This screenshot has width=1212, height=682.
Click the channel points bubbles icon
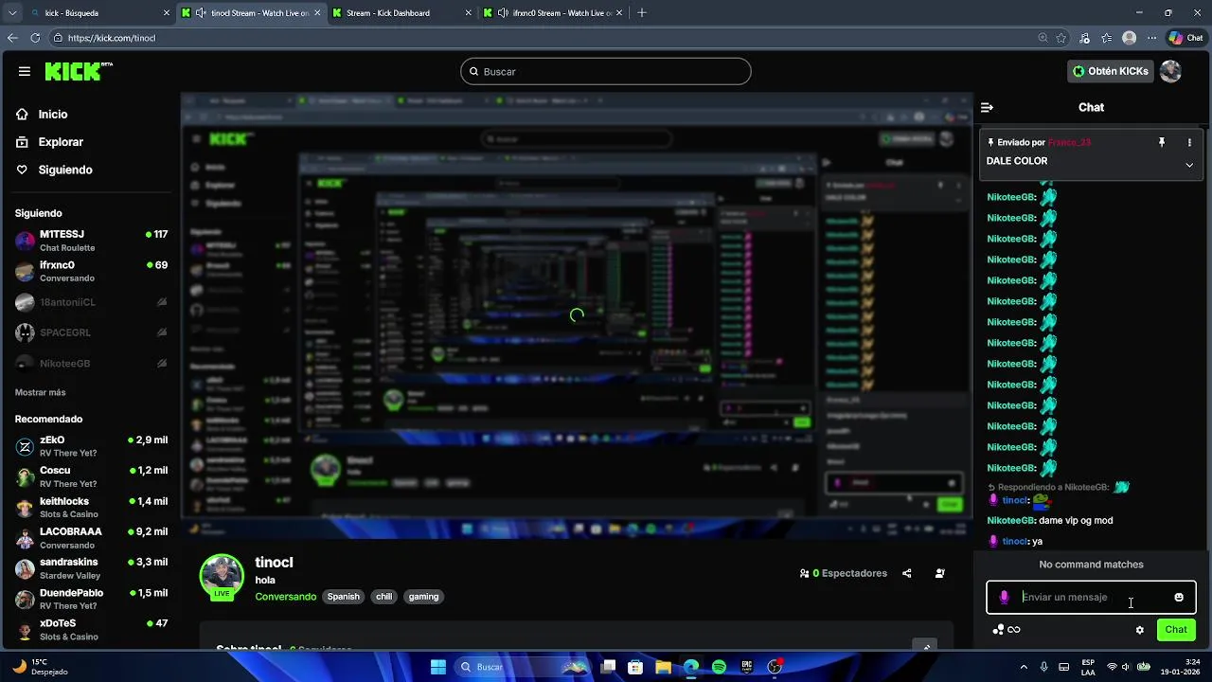(x=997, y=630)
